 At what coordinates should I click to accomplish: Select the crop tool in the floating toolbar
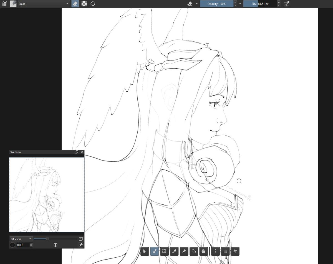point(235,252)
